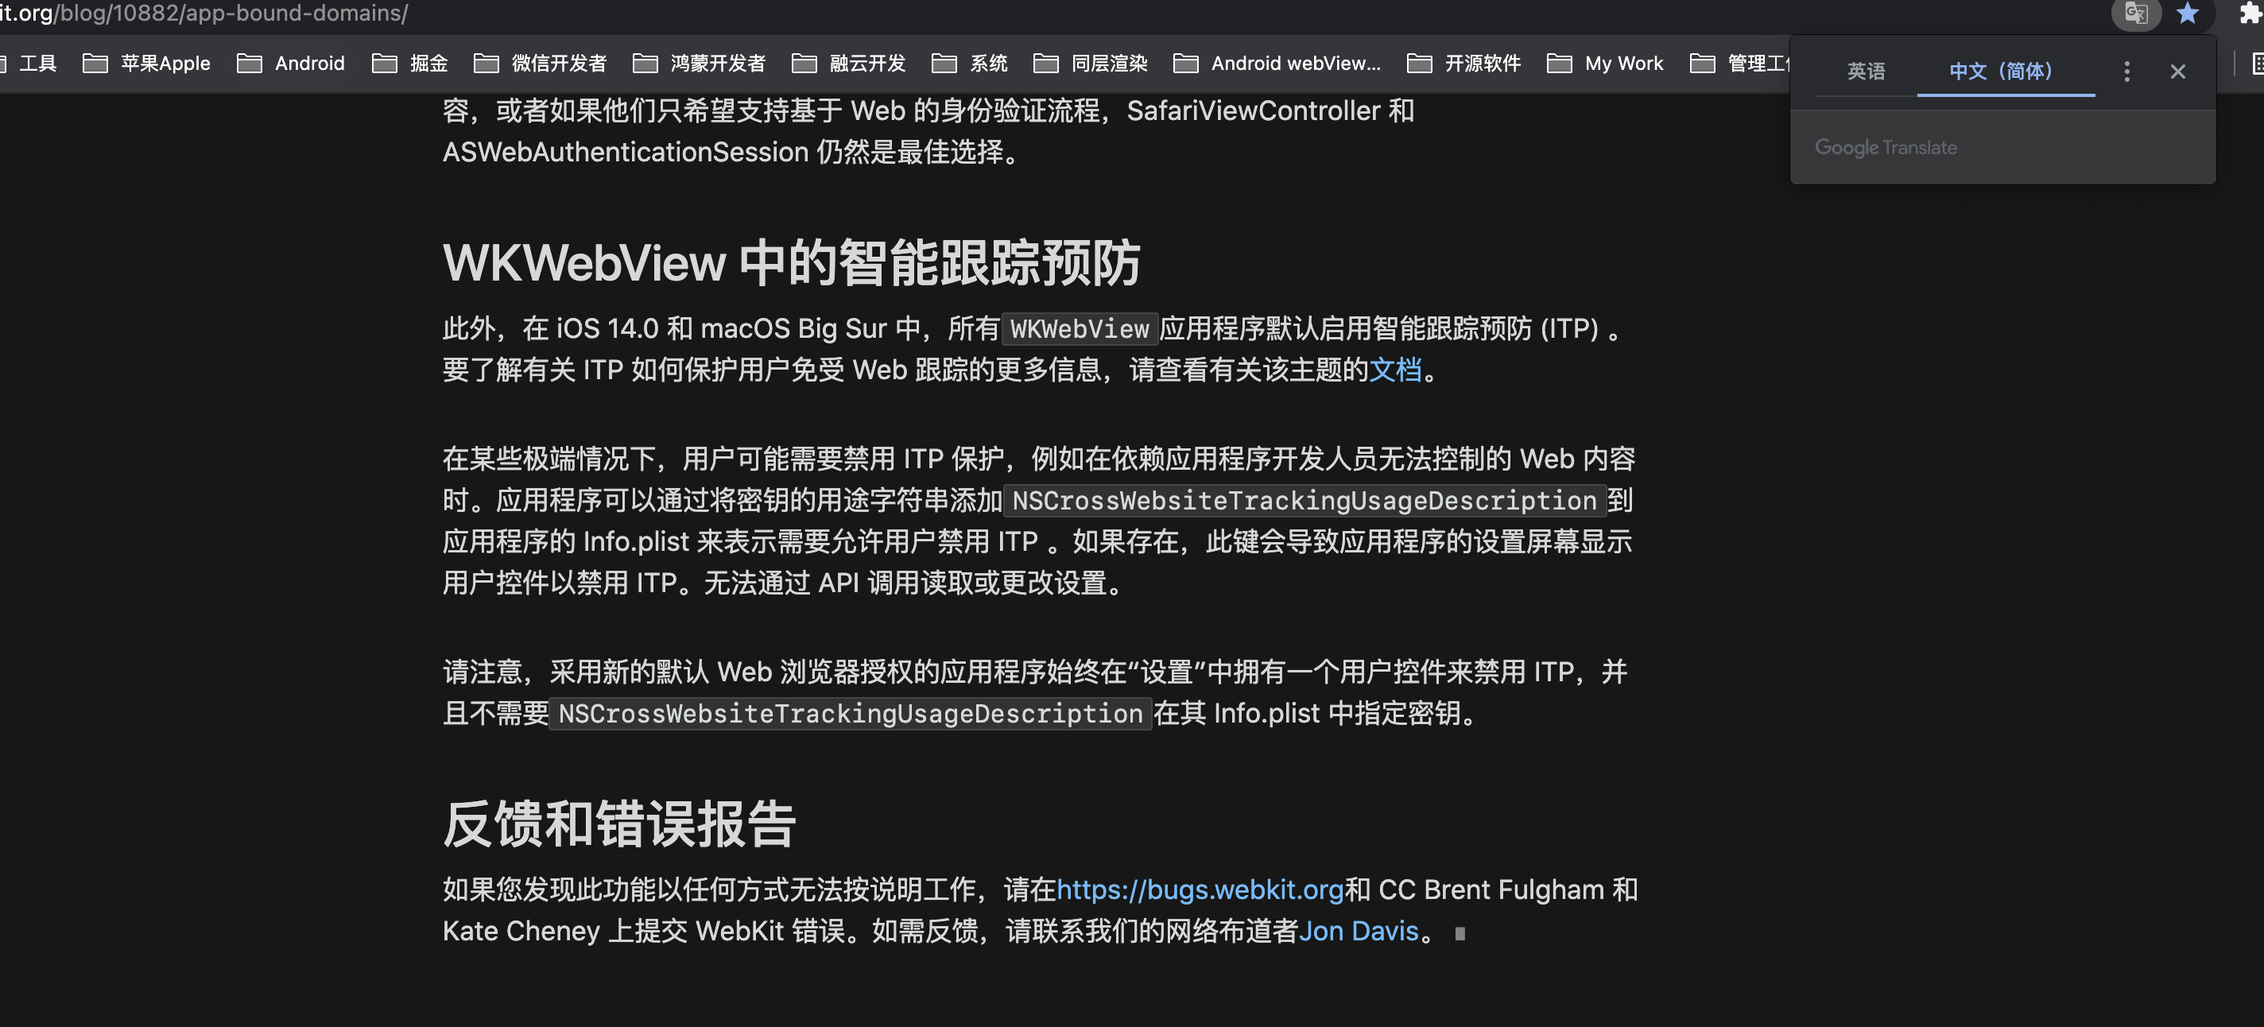Switch translation to 英语 tab

tap(1865, 72)
